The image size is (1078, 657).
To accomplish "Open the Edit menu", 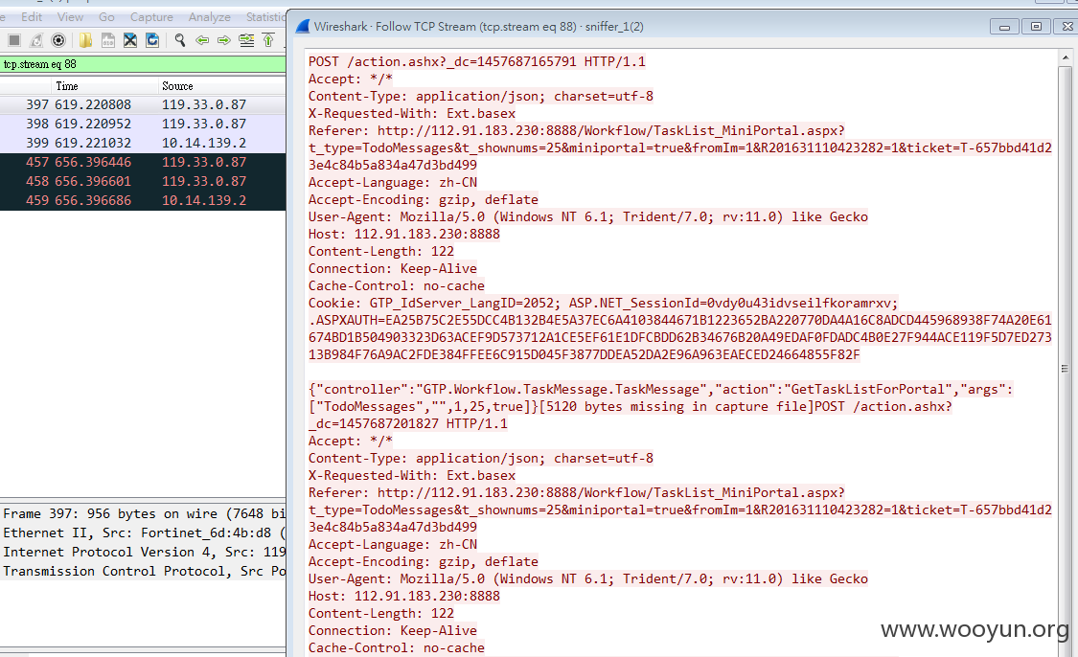I will click(32, 17).
